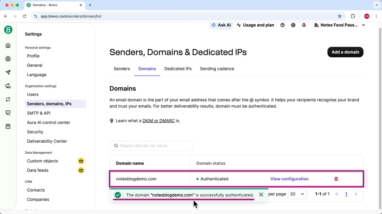
Task: Open the notifications bell icon
Action: tap(304, 25)
